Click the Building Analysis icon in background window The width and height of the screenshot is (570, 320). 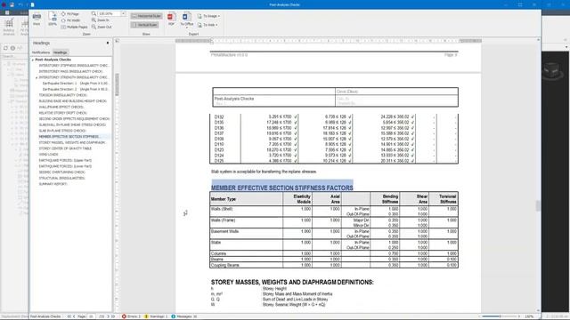[x=9, y=27]
